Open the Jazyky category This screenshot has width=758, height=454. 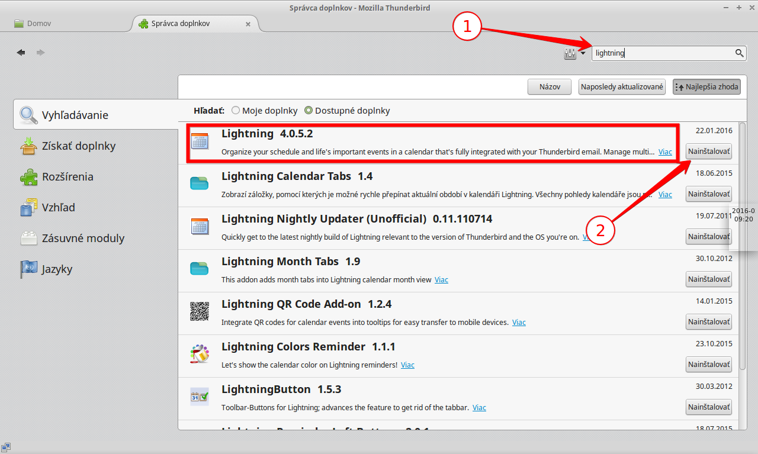95,269
